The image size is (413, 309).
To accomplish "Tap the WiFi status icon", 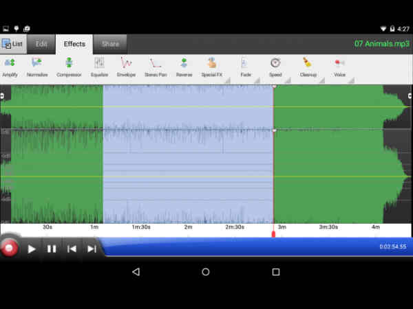I will (x=383, y=29).
